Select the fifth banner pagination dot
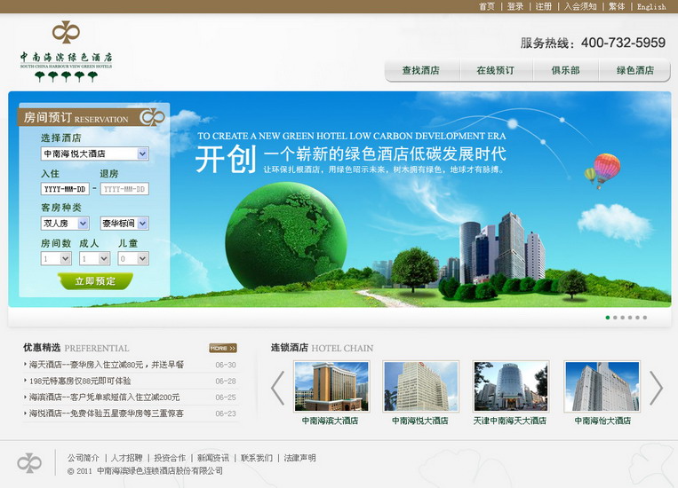Screen dimensions: 678x488 (637, 318)
